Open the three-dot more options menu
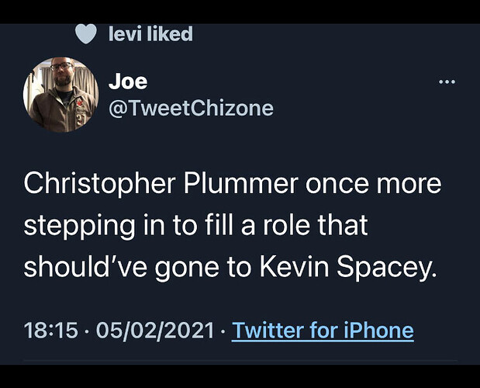 tap(447, 82)
